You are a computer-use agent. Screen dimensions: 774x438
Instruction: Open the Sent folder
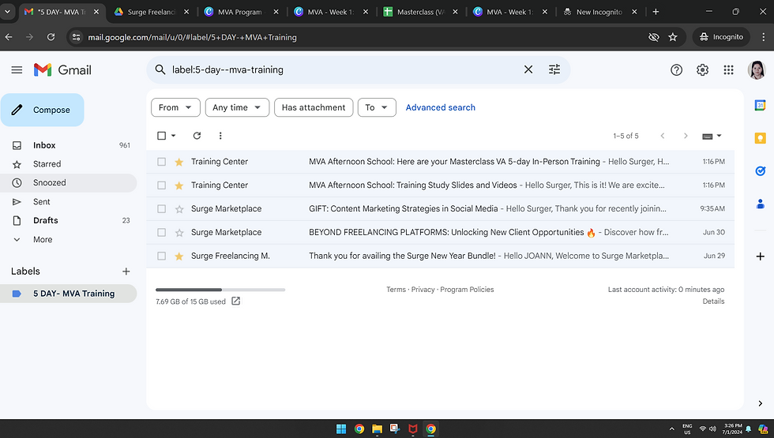click(x=69, y=202)
